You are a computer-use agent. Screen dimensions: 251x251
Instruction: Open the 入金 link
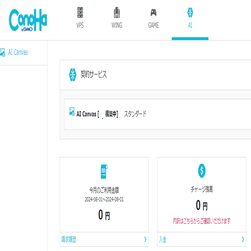tap(163, 240)
